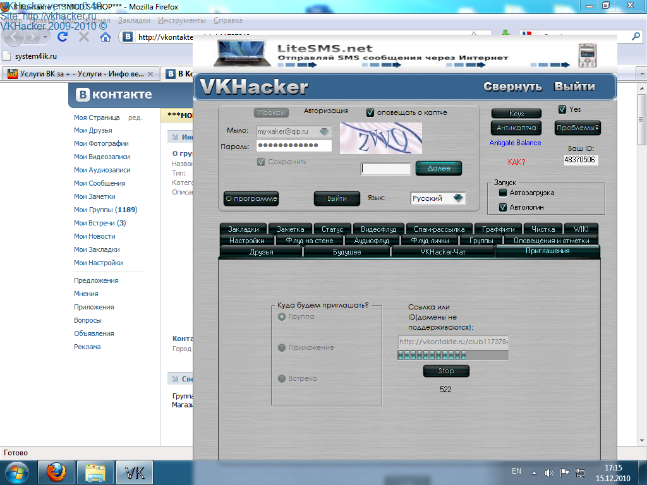
Task: Disable Автологин checkbox
Action: 502,207
